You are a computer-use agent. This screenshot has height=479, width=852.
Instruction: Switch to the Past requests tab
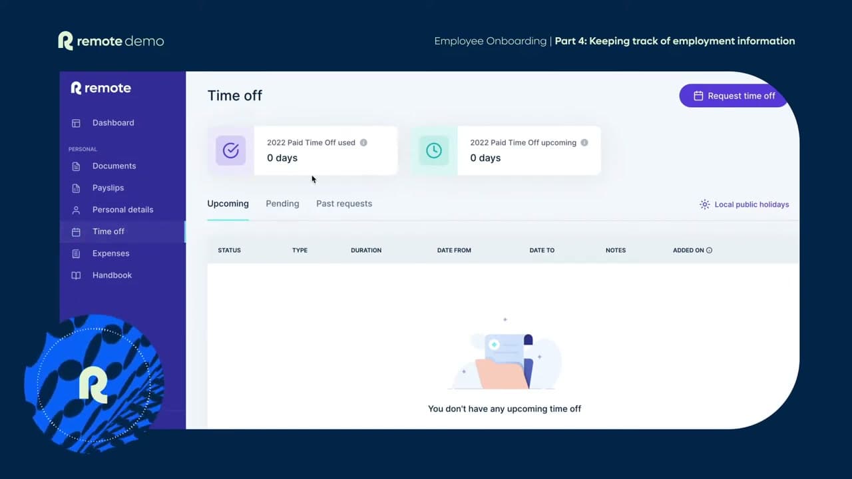(344, 204)
